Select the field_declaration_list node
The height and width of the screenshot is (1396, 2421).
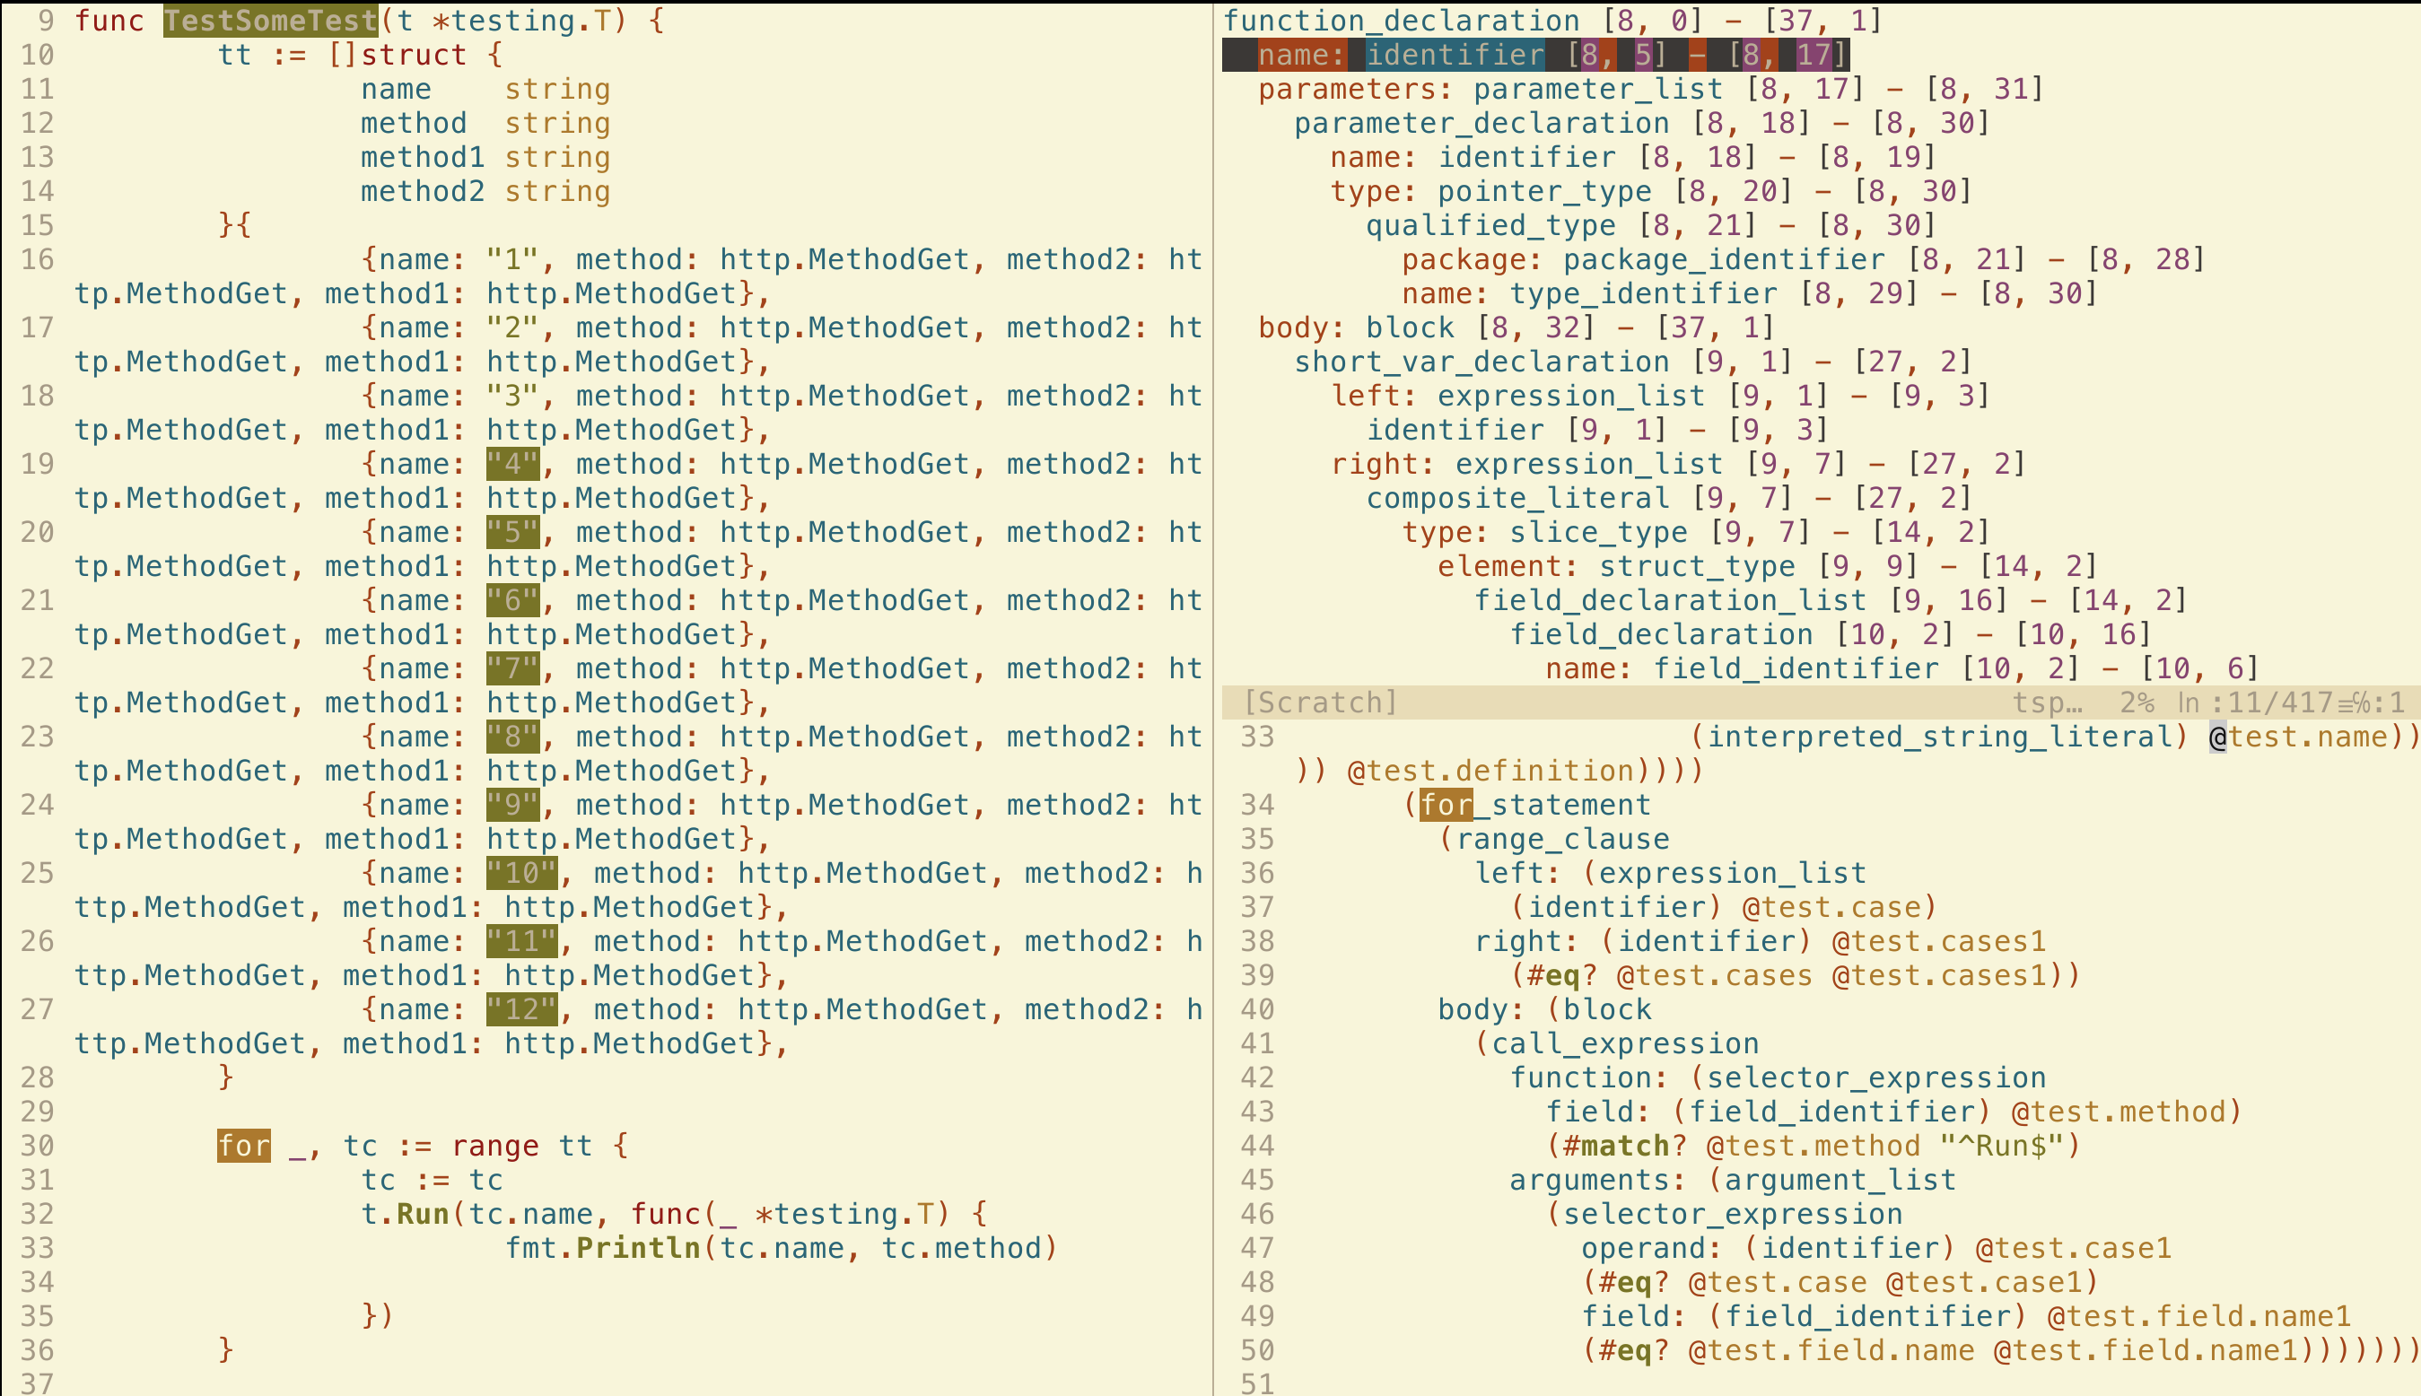[1671, 599]
